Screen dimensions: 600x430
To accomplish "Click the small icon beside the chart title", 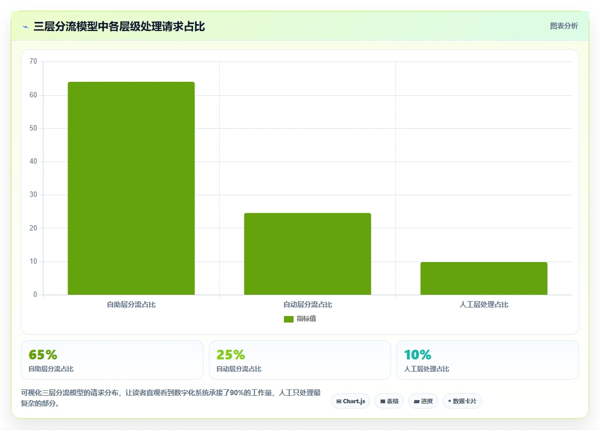I will [x=26, y=27].
